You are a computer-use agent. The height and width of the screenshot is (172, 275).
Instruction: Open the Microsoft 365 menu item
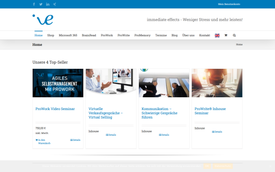[x=68, y=35]
